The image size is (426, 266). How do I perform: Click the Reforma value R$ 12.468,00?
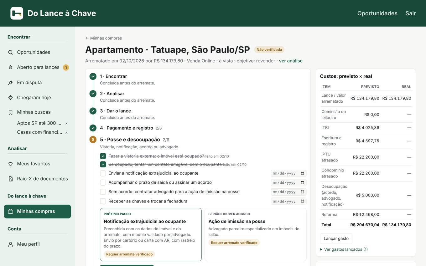366,215
